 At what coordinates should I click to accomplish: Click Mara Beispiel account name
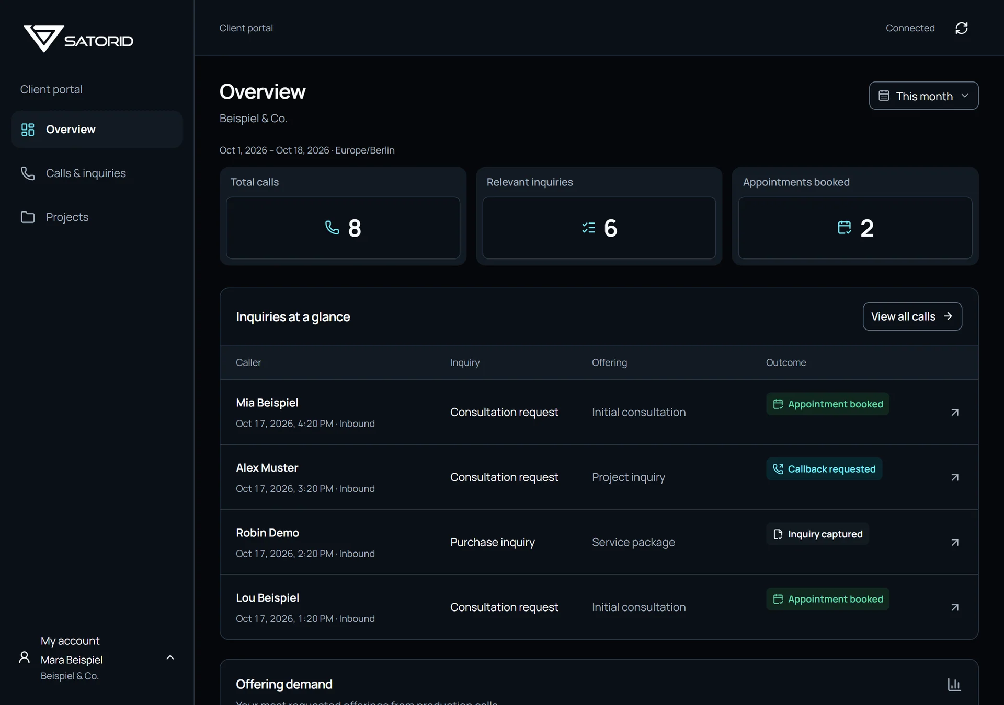(72, 660)
